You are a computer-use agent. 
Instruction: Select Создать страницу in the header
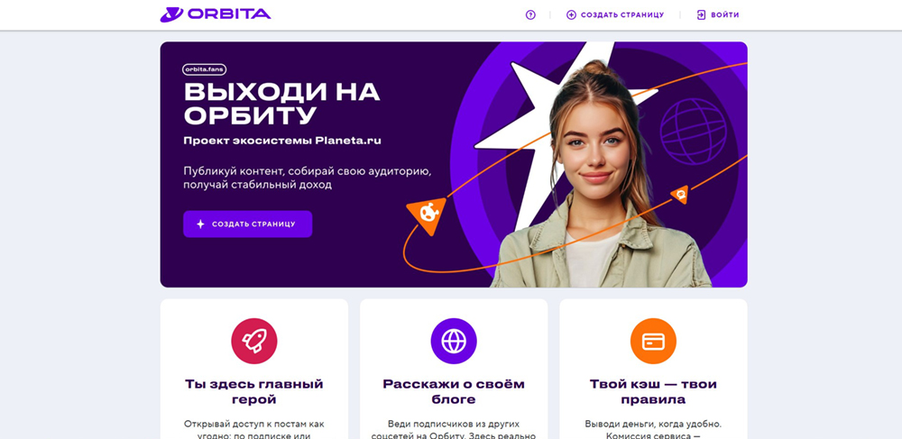click(621, 15)
